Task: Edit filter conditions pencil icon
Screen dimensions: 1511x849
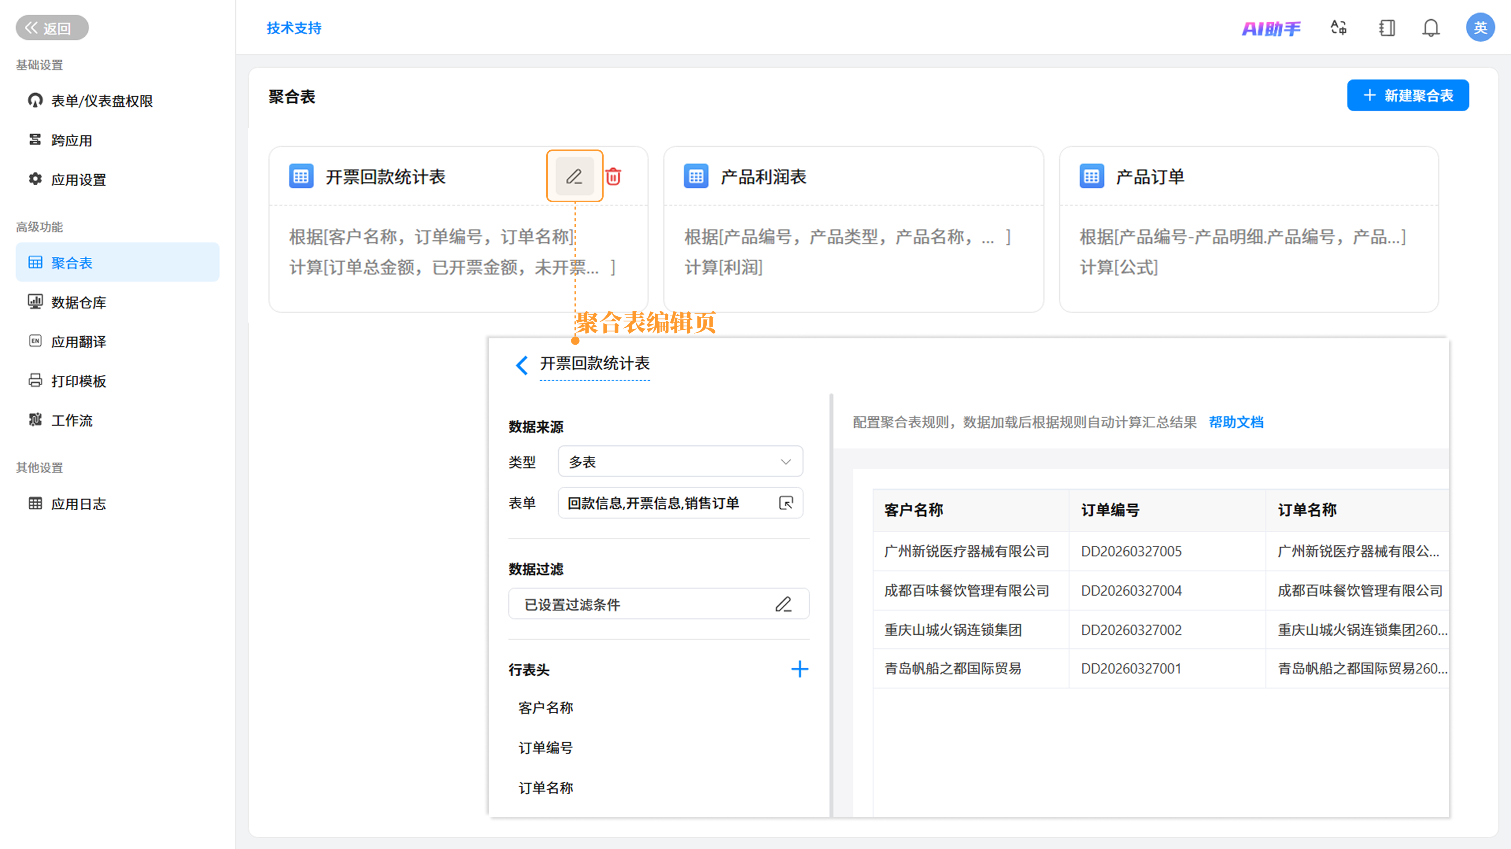Action: pos(784,604)
